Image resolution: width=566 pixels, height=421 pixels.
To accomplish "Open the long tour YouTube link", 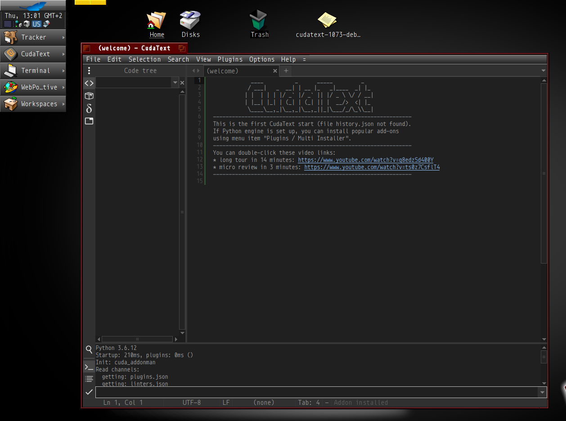I will click(365, 160).
